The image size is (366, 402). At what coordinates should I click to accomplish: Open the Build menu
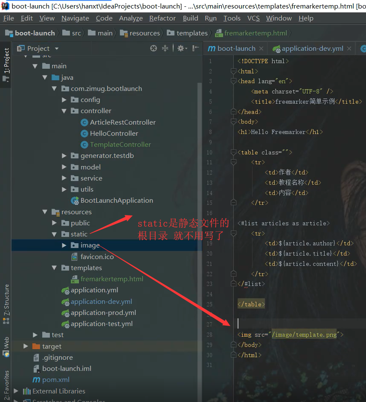(x=190, y=18)
